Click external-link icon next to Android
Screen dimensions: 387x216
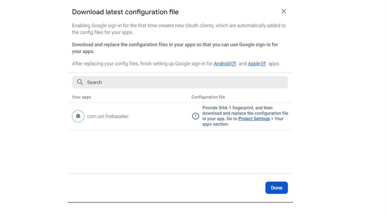coord(234,64)
